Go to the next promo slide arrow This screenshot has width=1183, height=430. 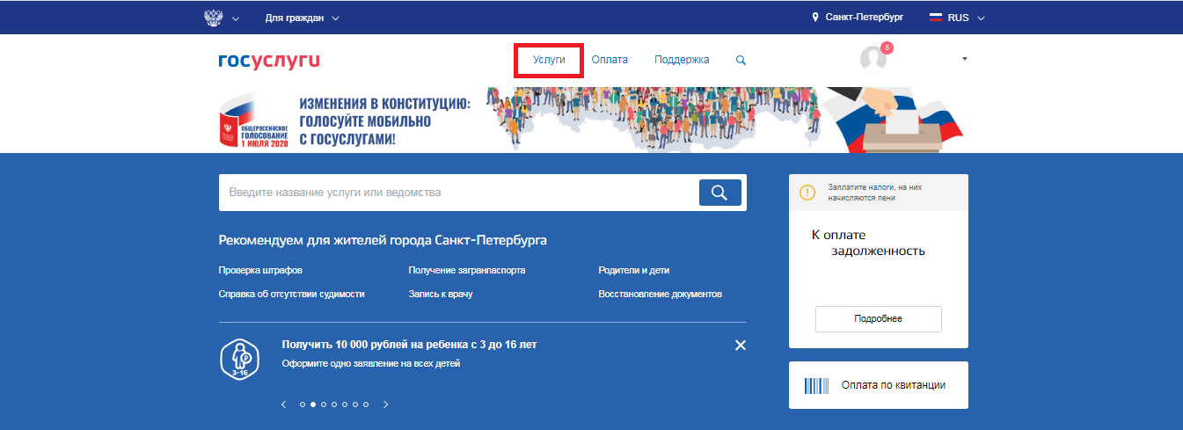(x=385, y=404)
